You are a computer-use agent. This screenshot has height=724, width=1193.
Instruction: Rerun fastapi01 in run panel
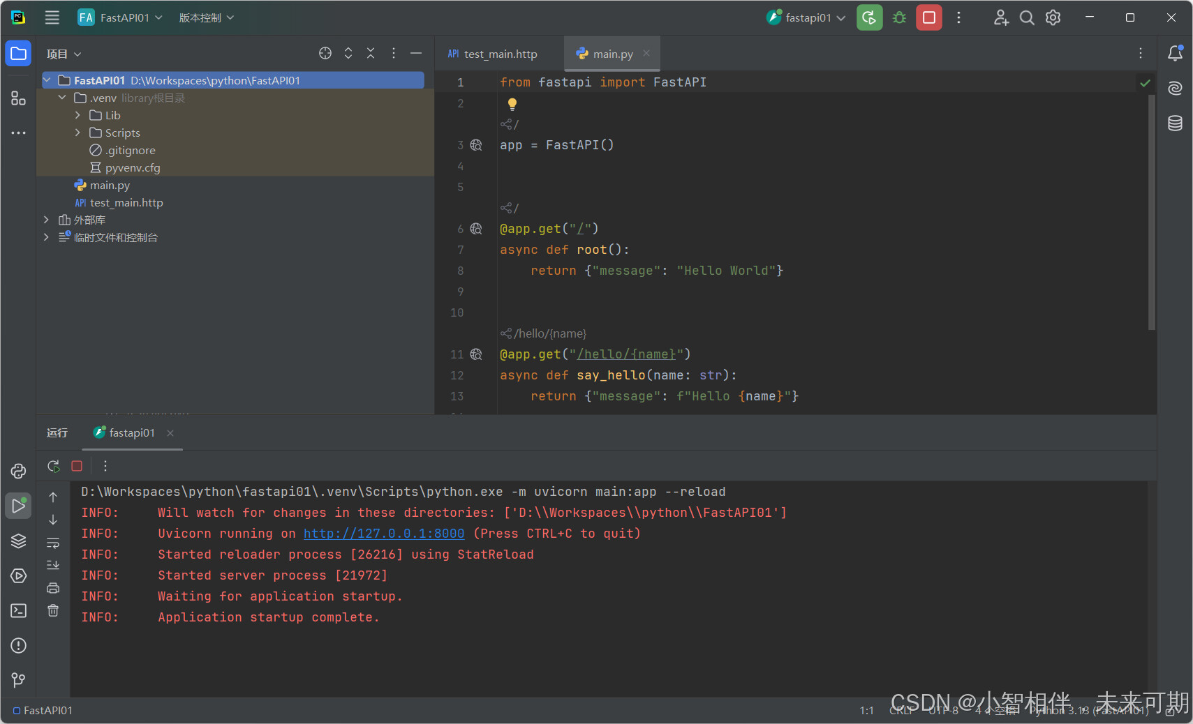point(53,466)
